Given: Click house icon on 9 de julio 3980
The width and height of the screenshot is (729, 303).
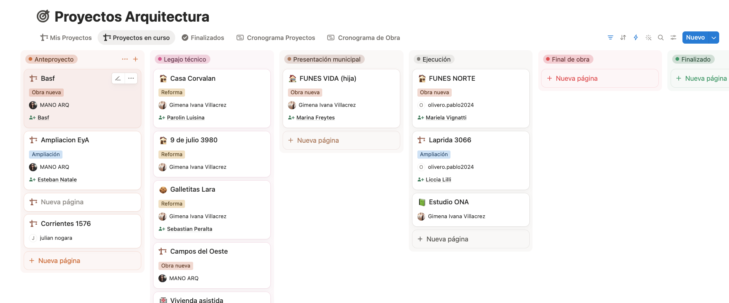Looking at the screenshot, I should pos(163,140).
